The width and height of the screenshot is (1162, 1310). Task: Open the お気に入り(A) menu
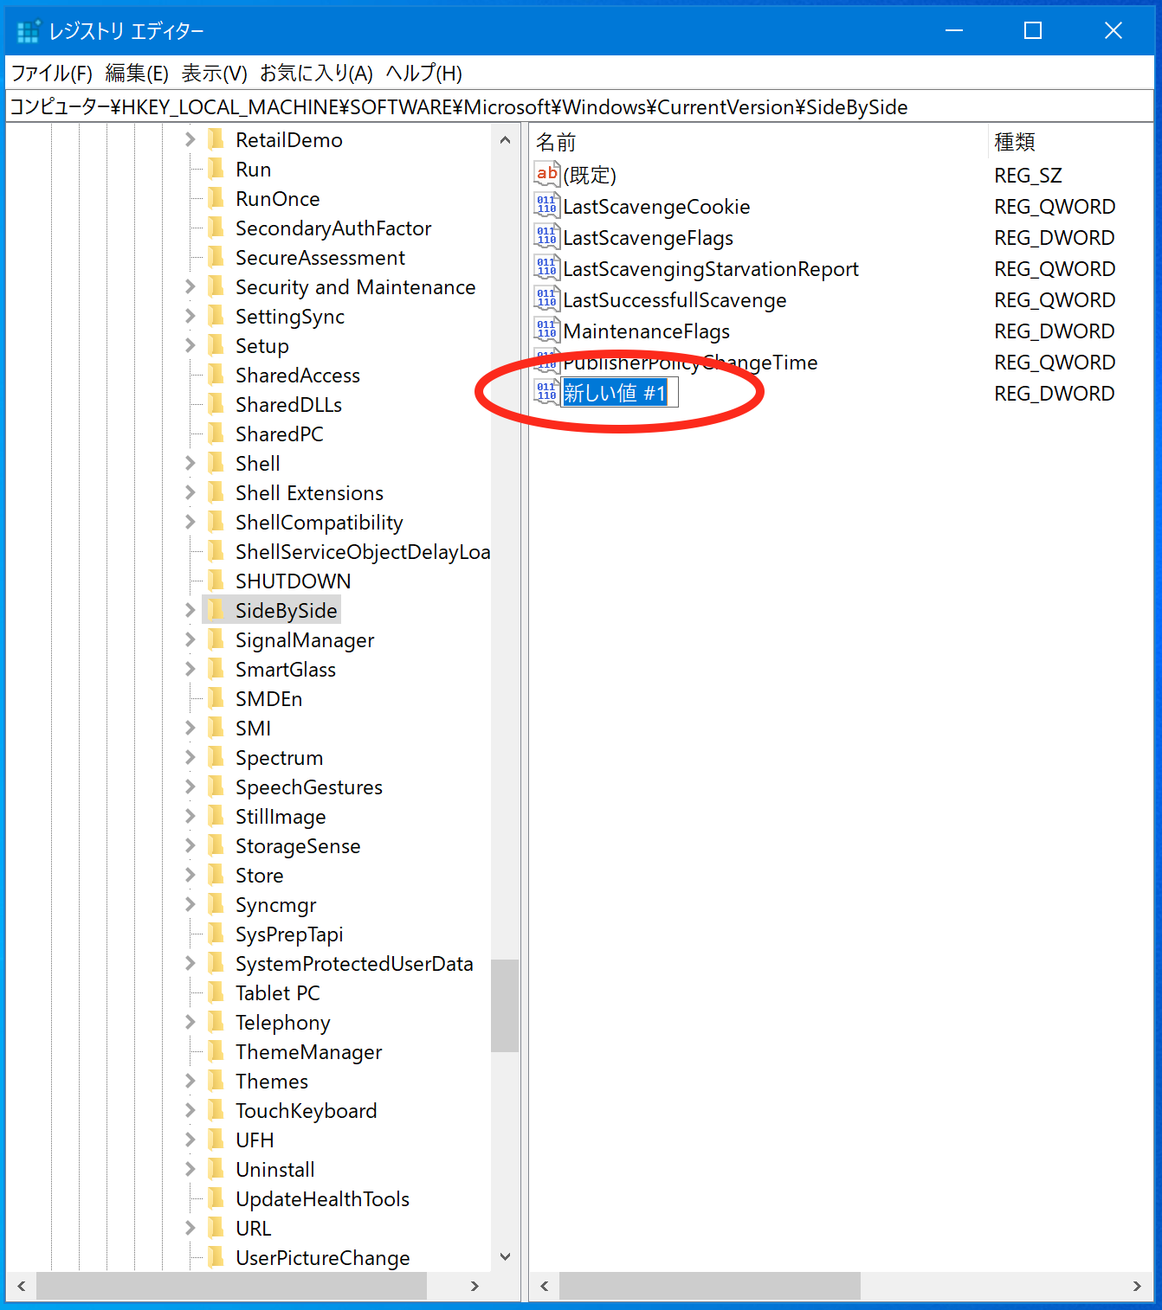316,74
